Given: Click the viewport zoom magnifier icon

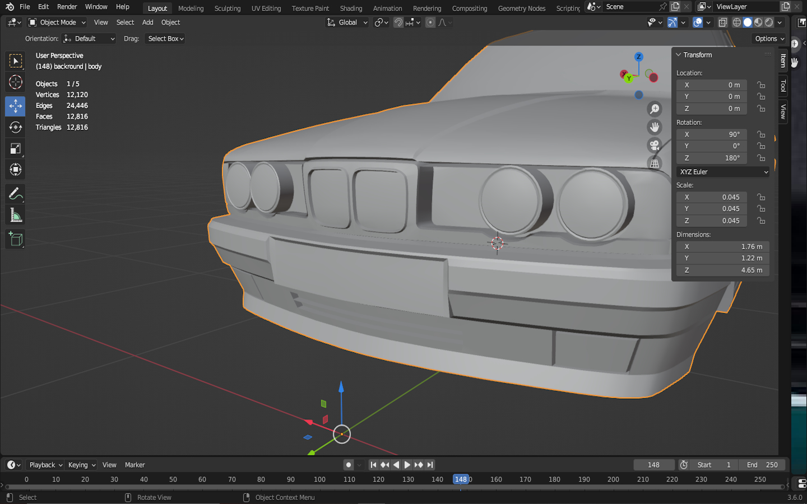Looking at the screenshot, I should (x=655, y=109).
